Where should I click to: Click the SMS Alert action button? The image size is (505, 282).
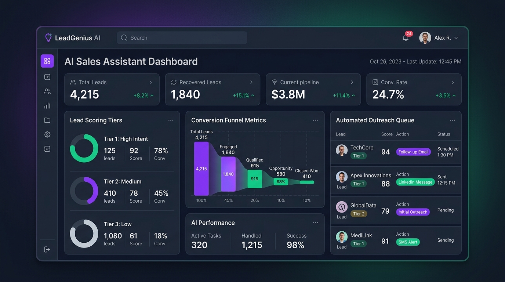408,242
